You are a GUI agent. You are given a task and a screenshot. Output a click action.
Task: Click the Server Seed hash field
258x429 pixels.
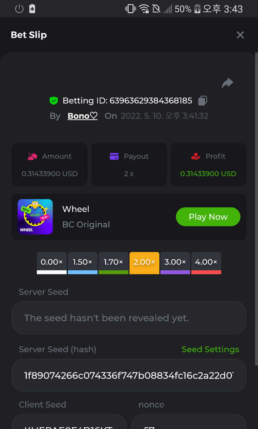click(x=129, y=375)
